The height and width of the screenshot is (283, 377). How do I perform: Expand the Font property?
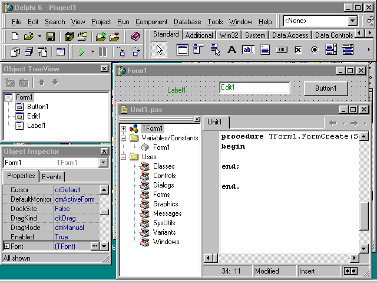(x=6, y=246)
